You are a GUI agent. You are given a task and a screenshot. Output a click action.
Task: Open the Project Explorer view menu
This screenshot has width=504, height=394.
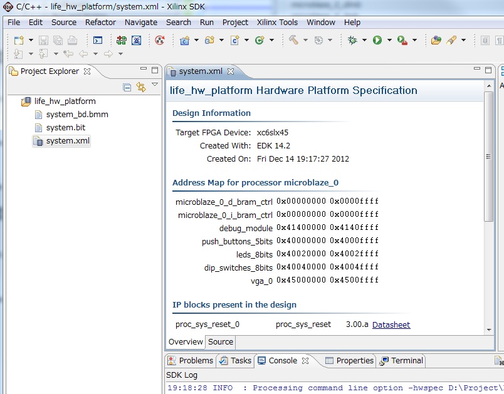click(x=155, y=85)
